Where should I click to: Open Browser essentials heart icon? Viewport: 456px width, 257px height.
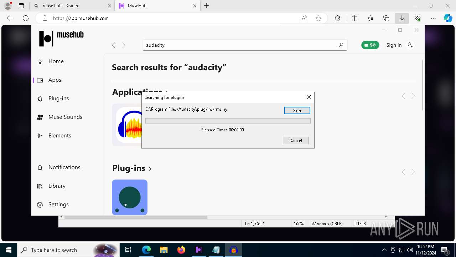pyautogui.click(x=418, y=18)
